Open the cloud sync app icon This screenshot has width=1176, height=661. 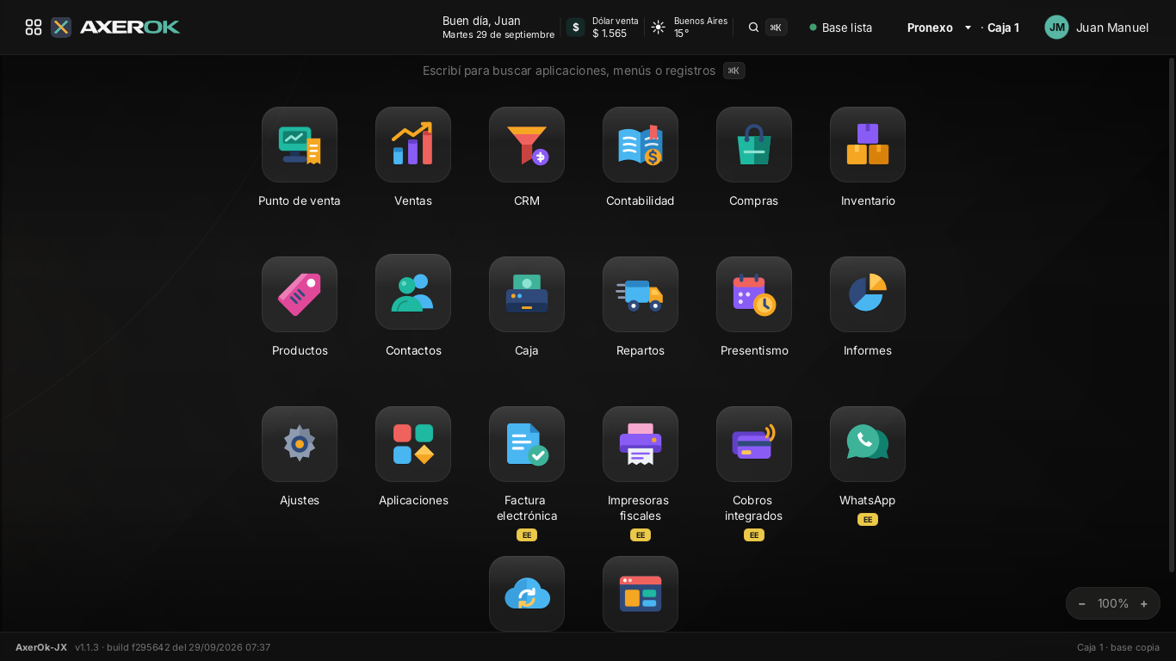point(527,594)
